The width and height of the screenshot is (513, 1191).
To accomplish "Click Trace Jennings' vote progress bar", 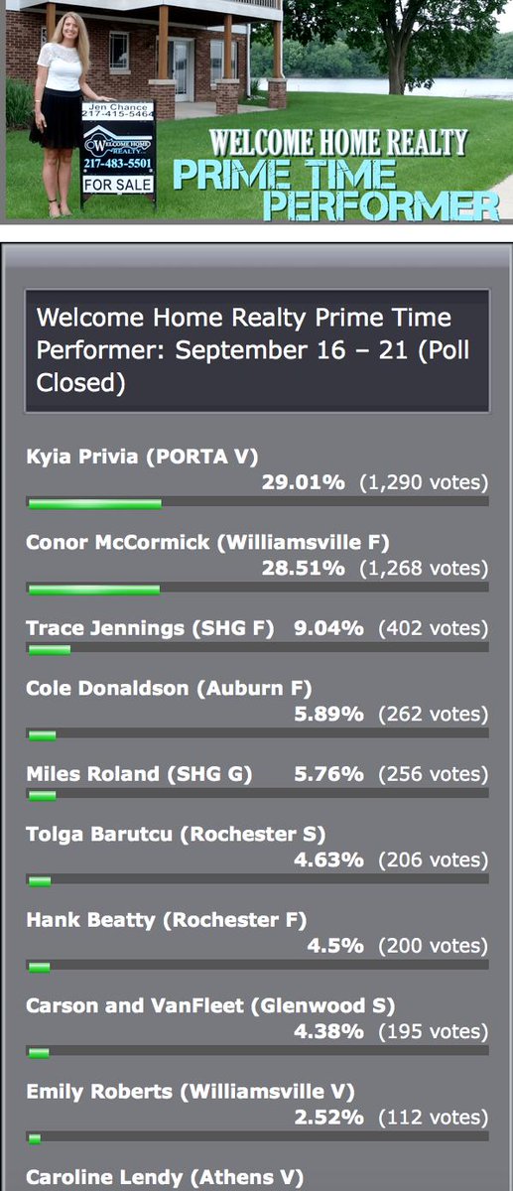I will [x=257, y=649].
